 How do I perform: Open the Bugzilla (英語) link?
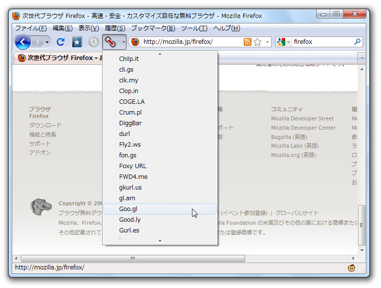pyautogui.click(x=289, y=137)
